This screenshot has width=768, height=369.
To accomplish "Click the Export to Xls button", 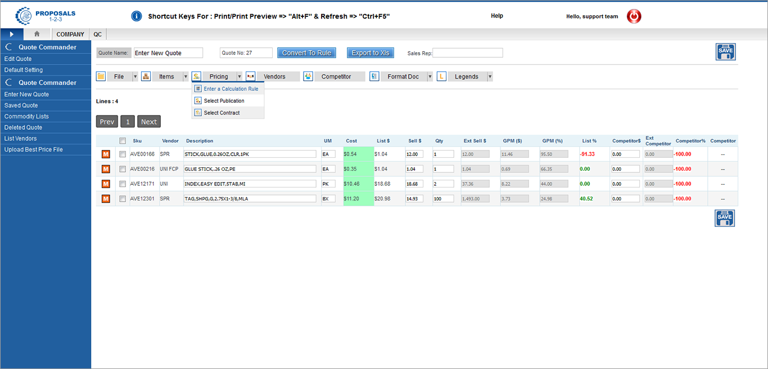I will [x=370, y=53].
